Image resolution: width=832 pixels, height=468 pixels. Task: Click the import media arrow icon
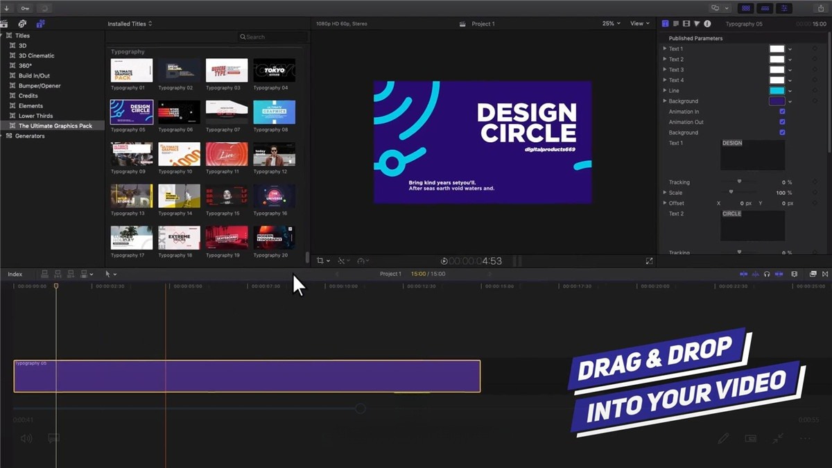click(7, 8)
